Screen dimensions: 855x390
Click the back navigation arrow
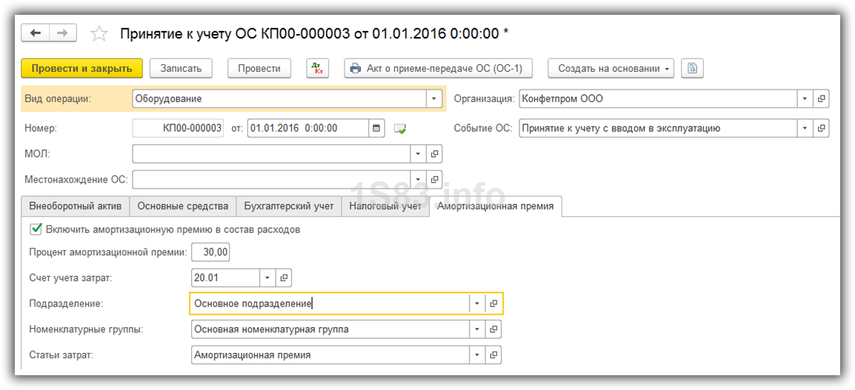(x=36, y=33)
